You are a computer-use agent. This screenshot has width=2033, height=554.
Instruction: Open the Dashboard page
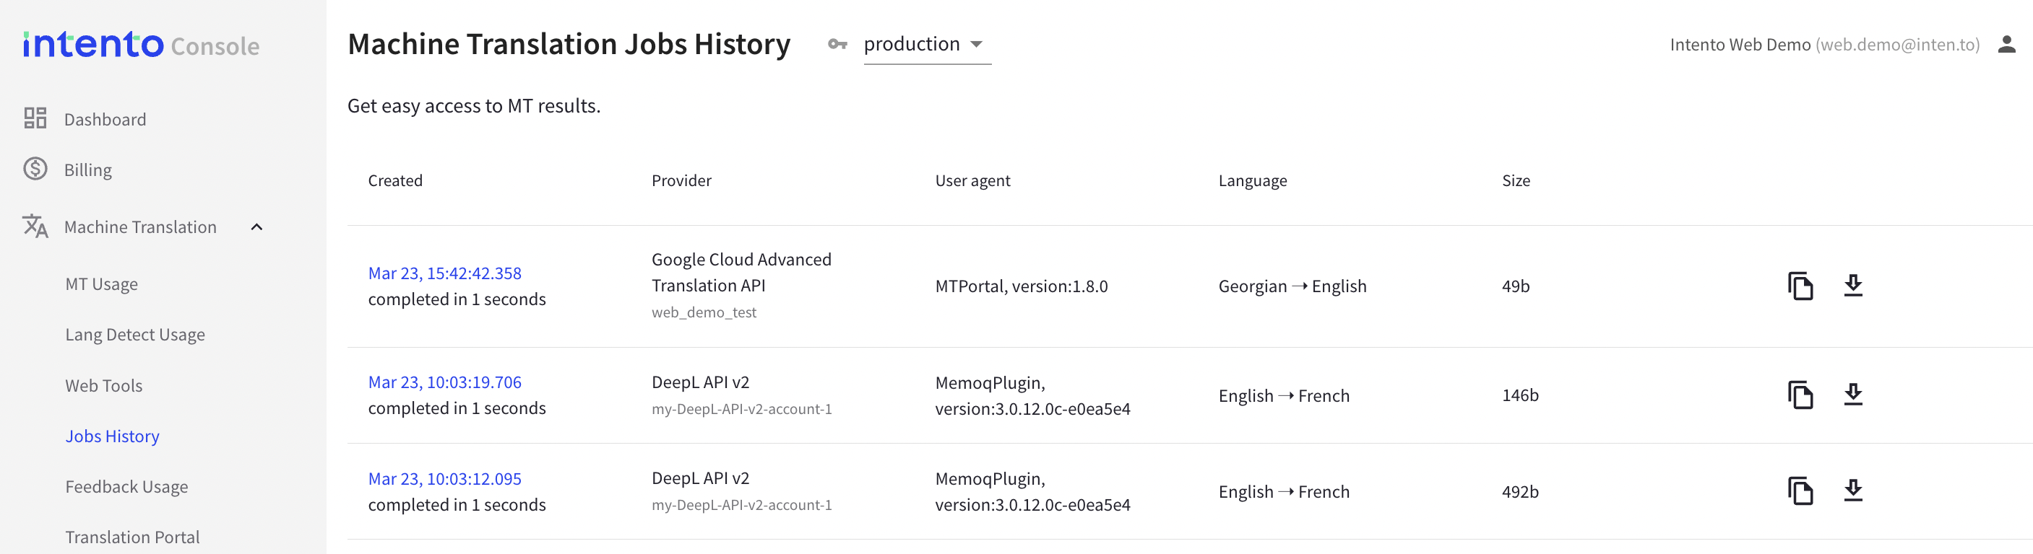click(105, 119)
